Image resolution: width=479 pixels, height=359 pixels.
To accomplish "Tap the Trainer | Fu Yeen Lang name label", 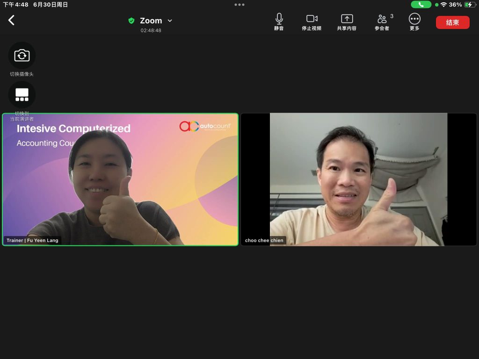I will pyautogui.click(x=32, y=240).
